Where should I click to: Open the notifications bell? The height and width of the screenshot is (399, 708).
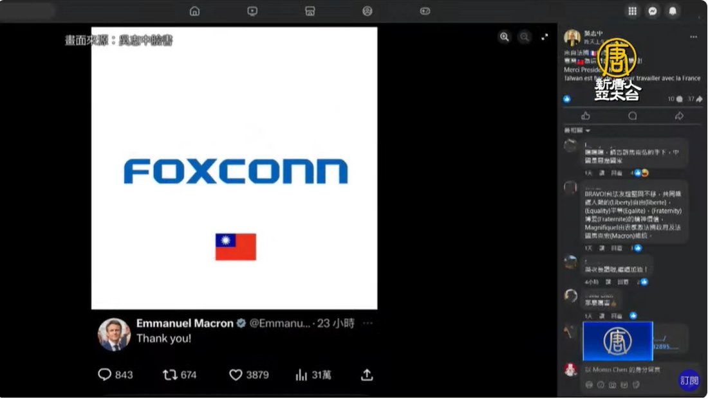tap(673, 12)
